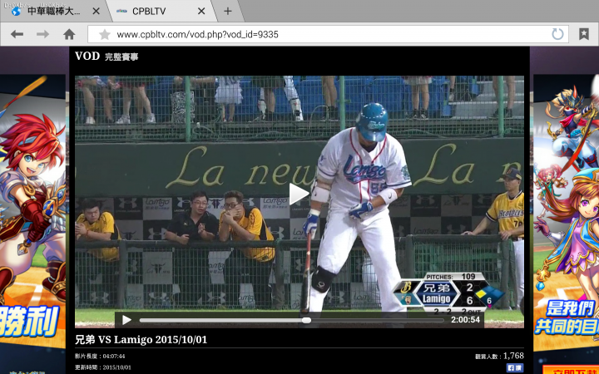Viewport: 599px width, 374px height.
Task: Click the 觀賞人數 1,768 view count
Action: click(499, 356)
